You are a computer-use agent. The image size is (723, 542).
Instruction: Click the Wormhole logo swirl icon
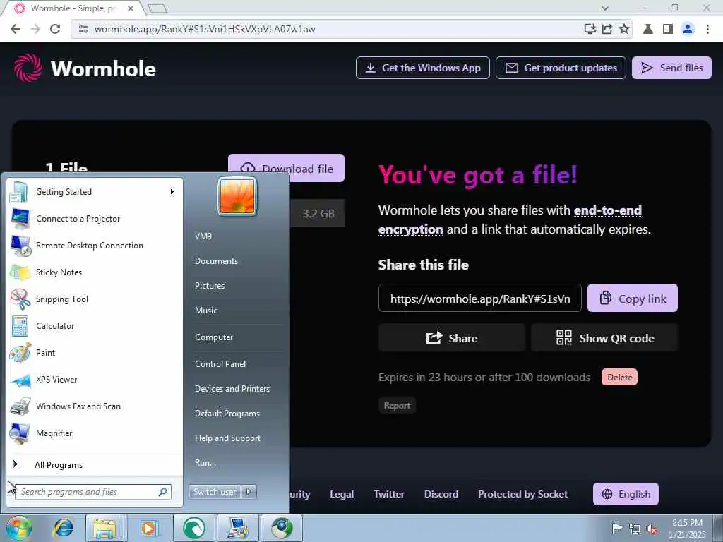[x=28, y=68]
